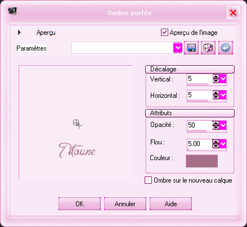Enable Ombre sur le nouveau calque
The width and height of the screenshot is (247, 227).
[x=148, y=180]
